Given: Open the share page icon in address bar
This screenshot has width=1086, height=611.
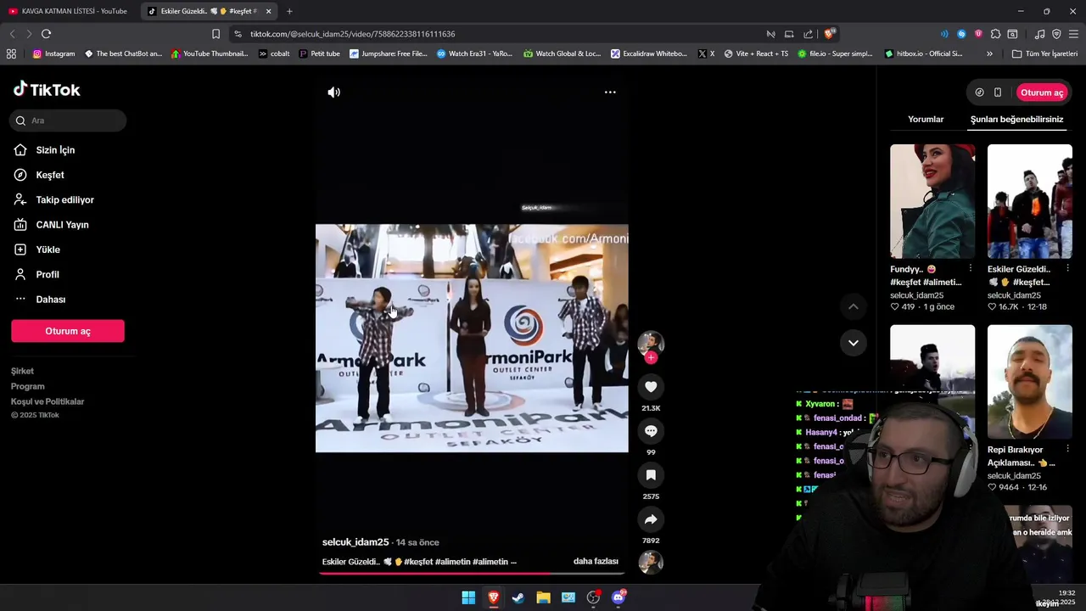Looking at the screenshot, I should point(808,34).
